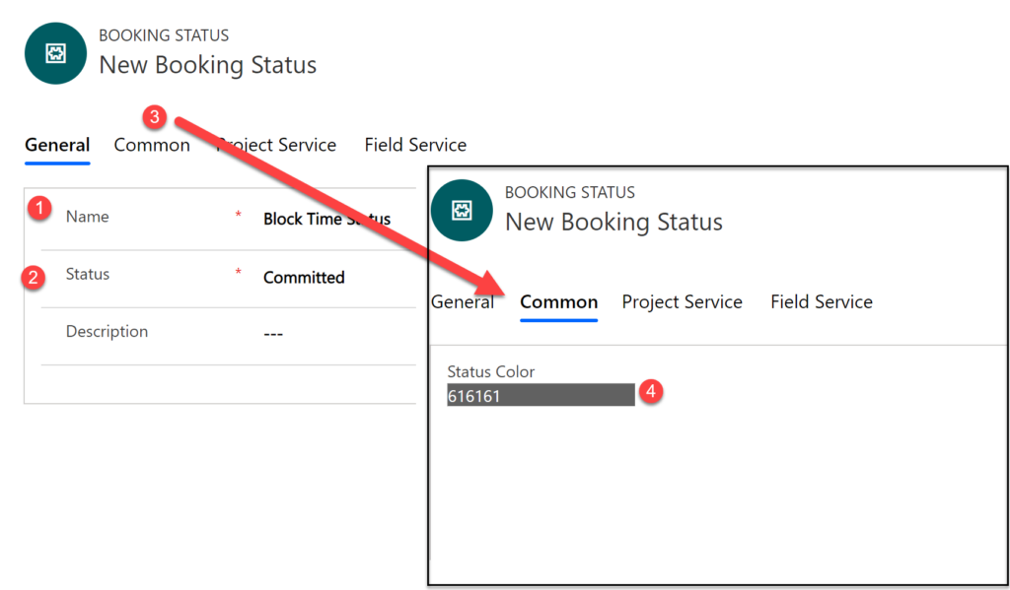
Task: Open the Status dropdown showing Committed
Action: (x=304, y=277)
